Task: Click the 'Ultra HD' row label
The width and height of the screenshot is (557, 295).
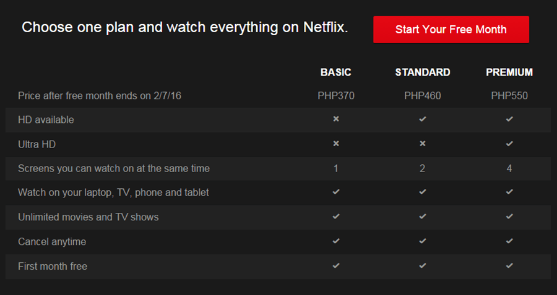Action: tap(37, 144)
